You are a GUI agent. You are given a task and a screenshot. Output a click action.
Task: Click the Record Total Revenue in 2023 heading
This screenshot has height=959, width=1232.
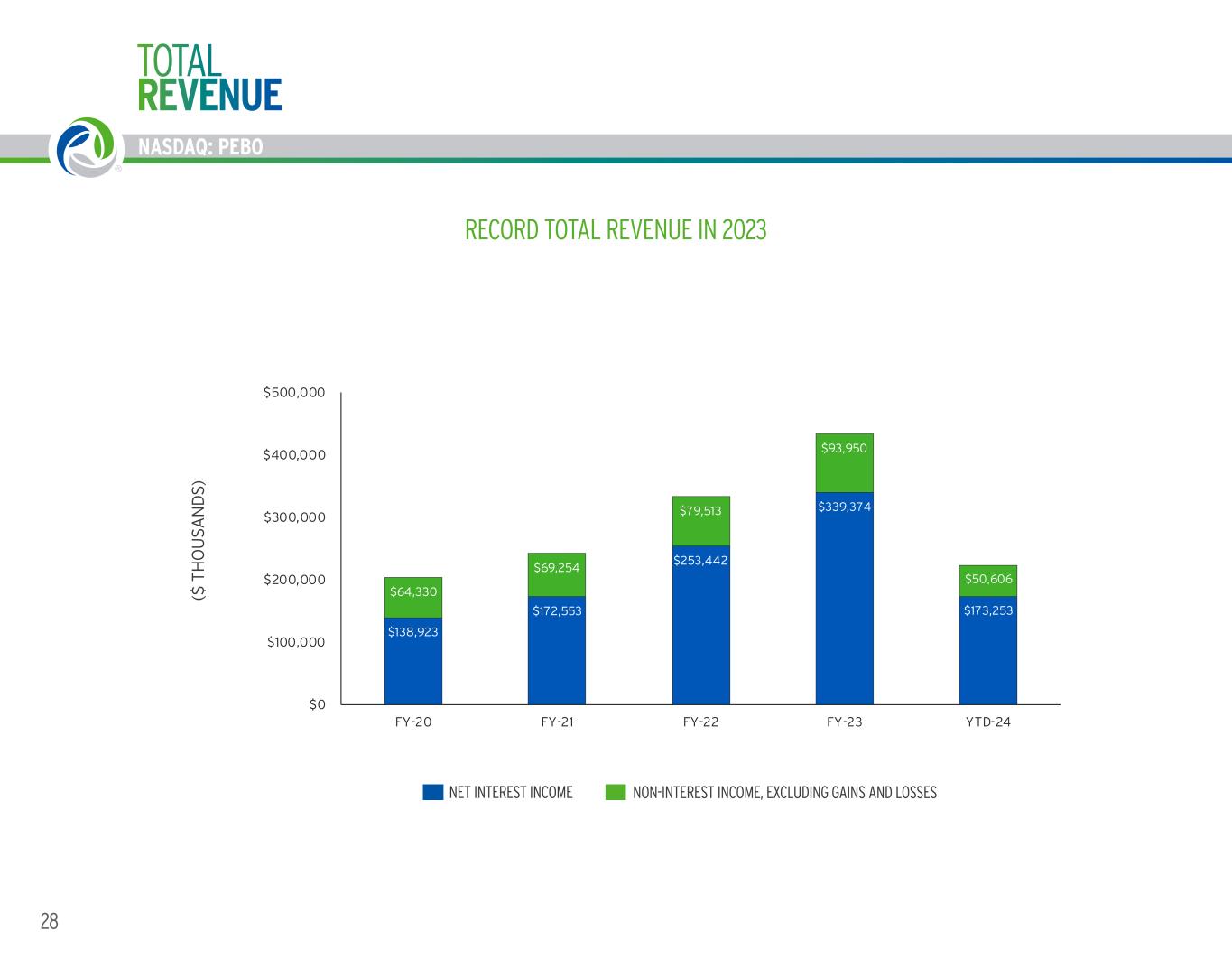point(615,230)
